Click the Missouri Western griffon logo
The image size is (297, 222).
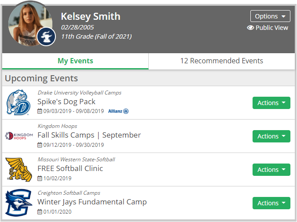click(18, 169)
